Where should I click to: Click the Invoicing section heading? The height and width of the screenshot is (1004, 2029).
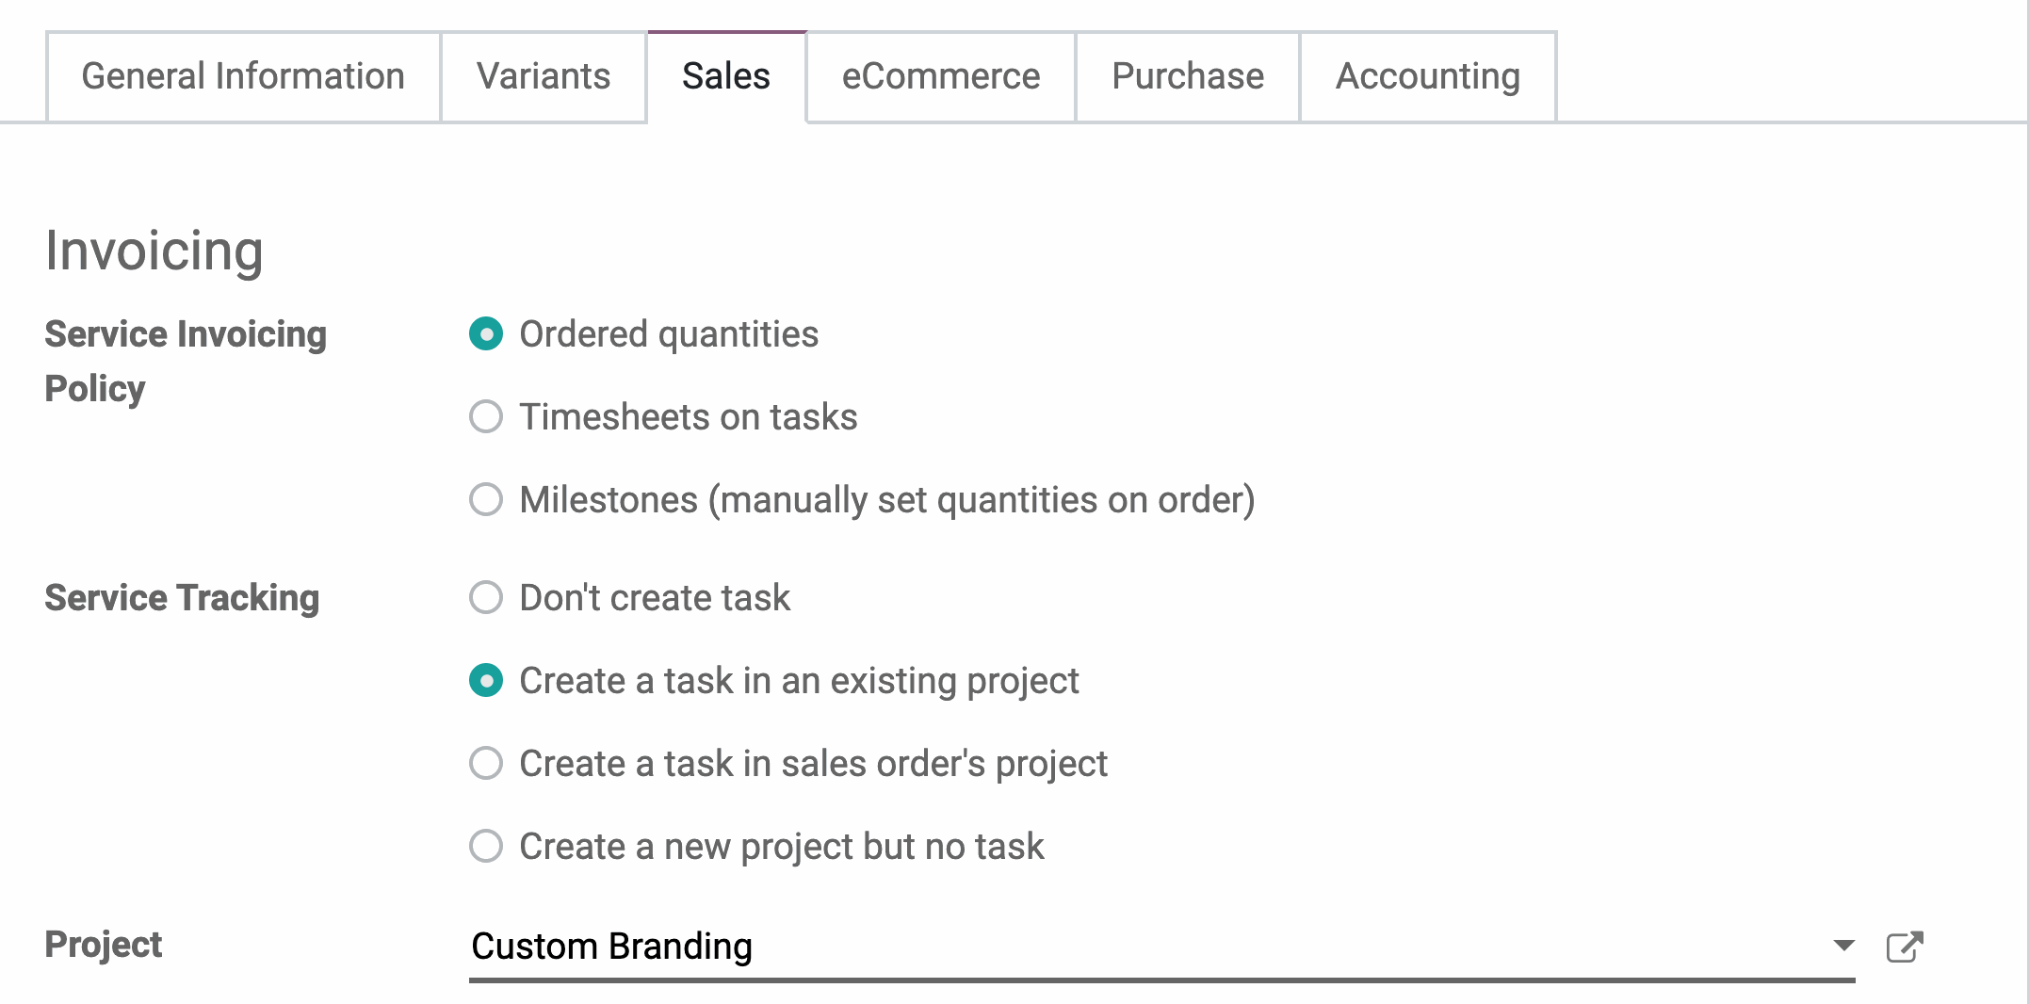click(154, 251)
